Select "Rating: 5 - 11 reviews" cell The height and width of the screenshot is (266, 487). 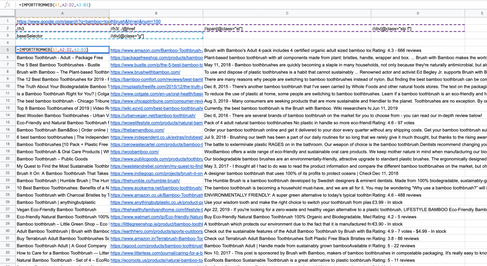tap(418, 260)
